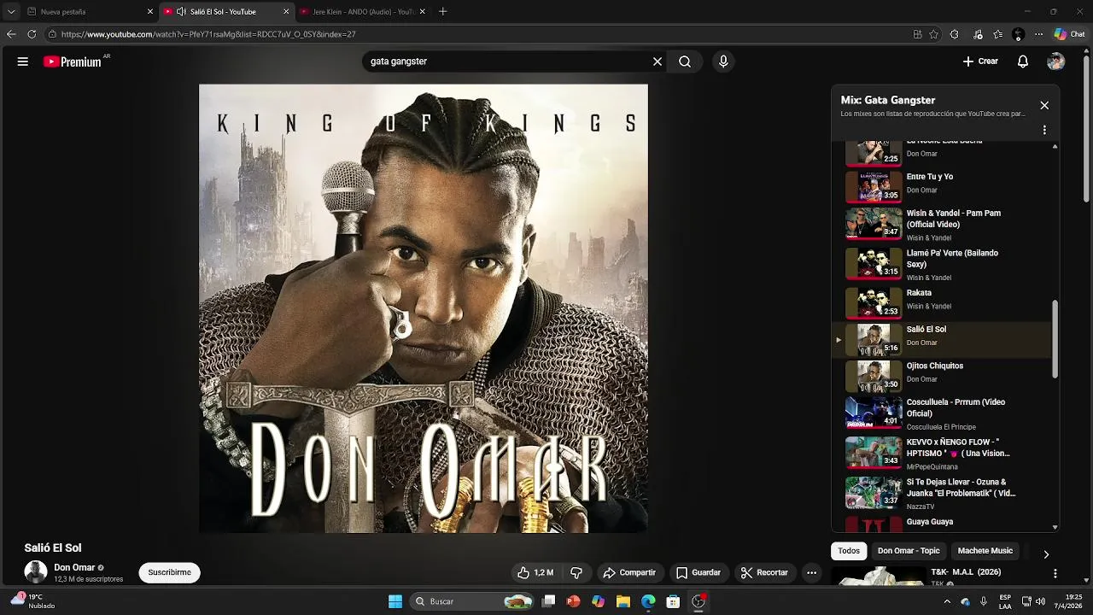The height and width of the screenshot is (615, 1093).
Task: Clear the search box with the X
Action: coord(658,61)
